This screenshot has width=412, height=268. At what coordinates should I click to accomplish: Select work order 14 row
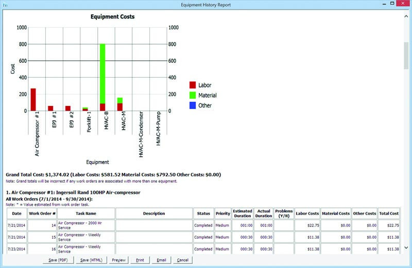tap(203, 225)
